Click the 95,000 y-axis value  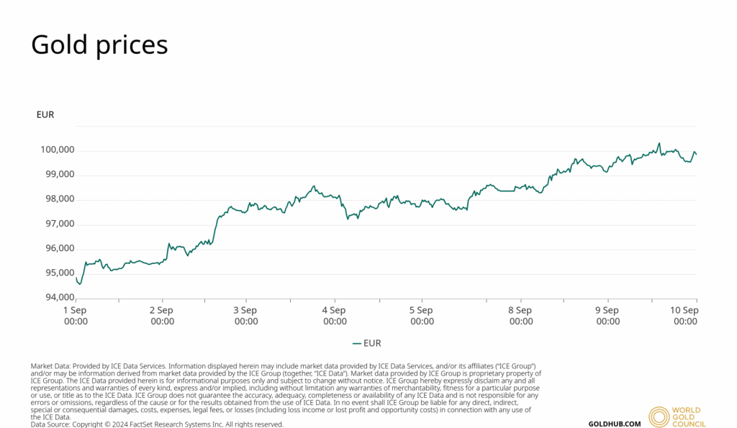point(57,273)
